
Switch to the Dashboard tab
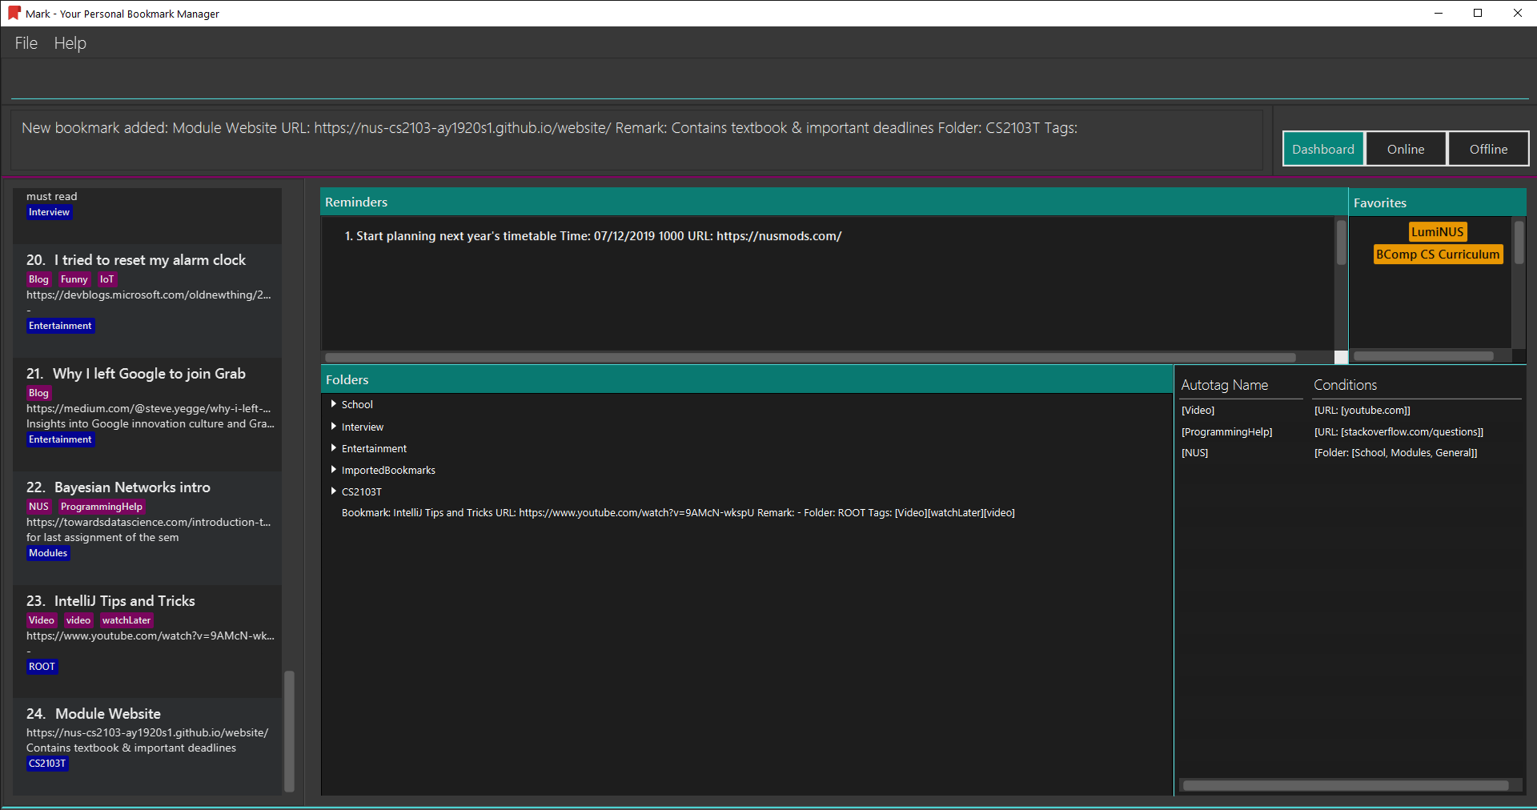pos(1323,149)
